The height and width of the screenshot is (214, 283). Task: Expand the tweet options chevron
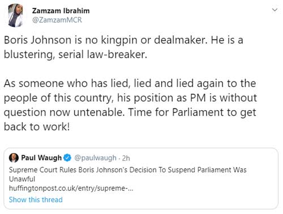[275, 10]
